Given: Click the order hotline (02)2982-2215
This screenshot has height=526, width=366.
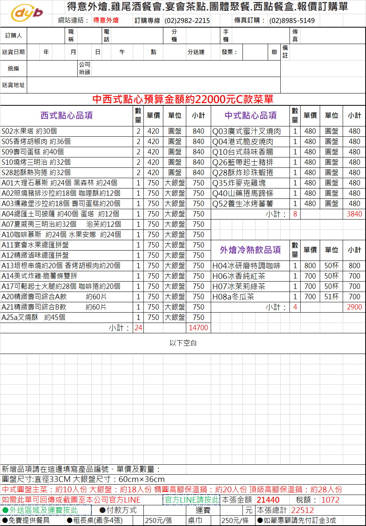Looking at the screenshot, I should 187,21.
